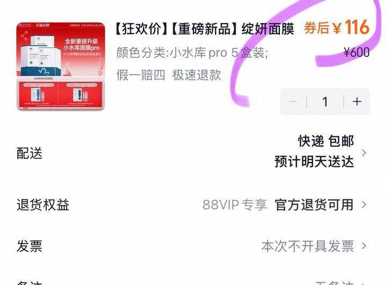Tap 预计明天送达 delivery estimate
The height and width of the screenshot is (285, 386).
coord(314,162)
